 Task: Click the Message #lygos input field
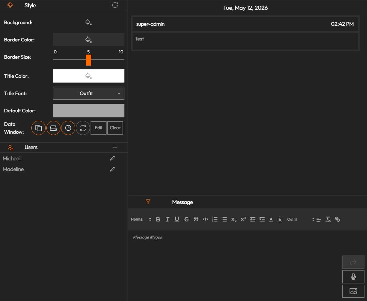click(234, 237)
